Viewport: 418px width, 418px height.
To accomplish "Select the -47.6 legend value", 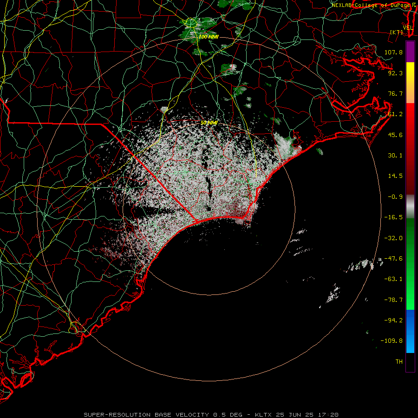I will [x=393, y=259].
